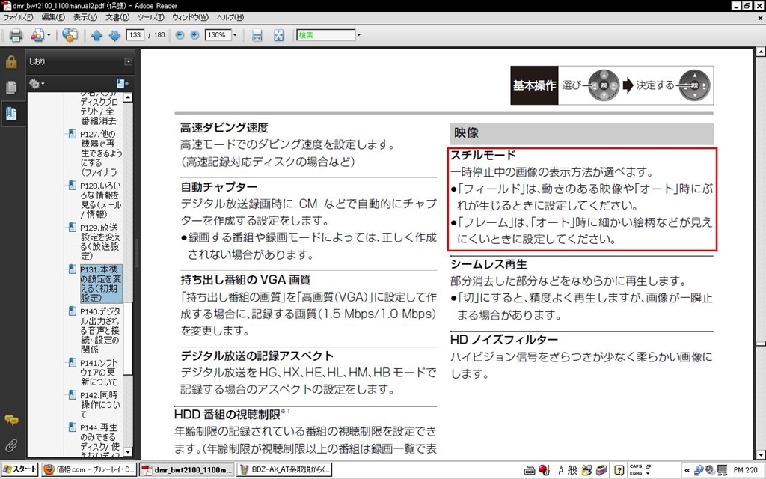
Task: Click the IME keyboard icon in language bar
Action: (x=529, y=470)
